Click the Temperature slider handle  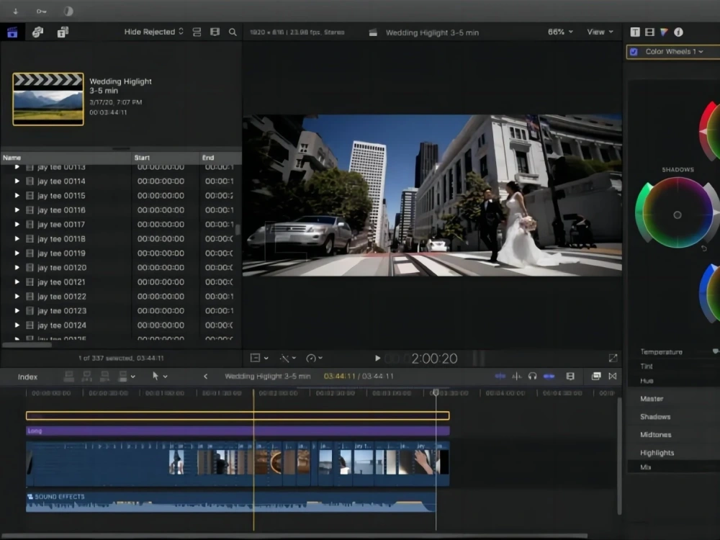tap(715, 351)
